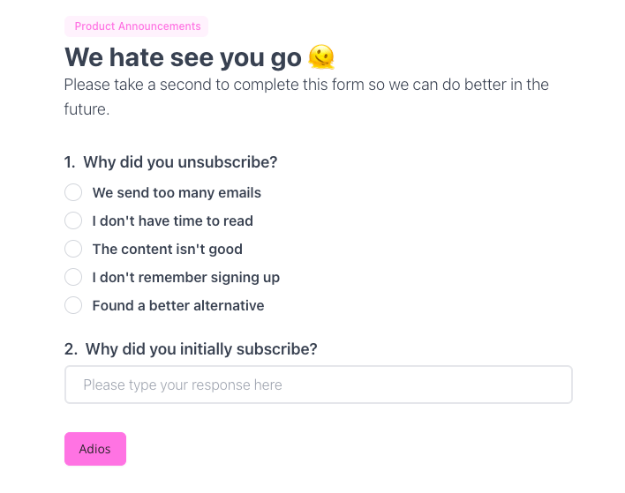Image resolution: width=625 pixels, height=493 pixels.
Task: Click 'The content isn't good' label text
Action: 168,250
